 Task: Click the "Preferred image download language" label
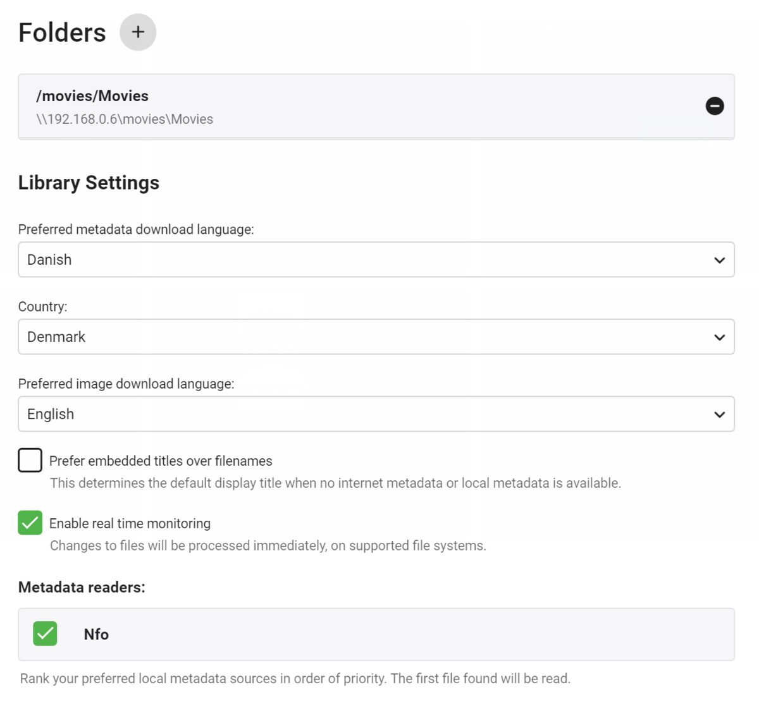[126, 384]
